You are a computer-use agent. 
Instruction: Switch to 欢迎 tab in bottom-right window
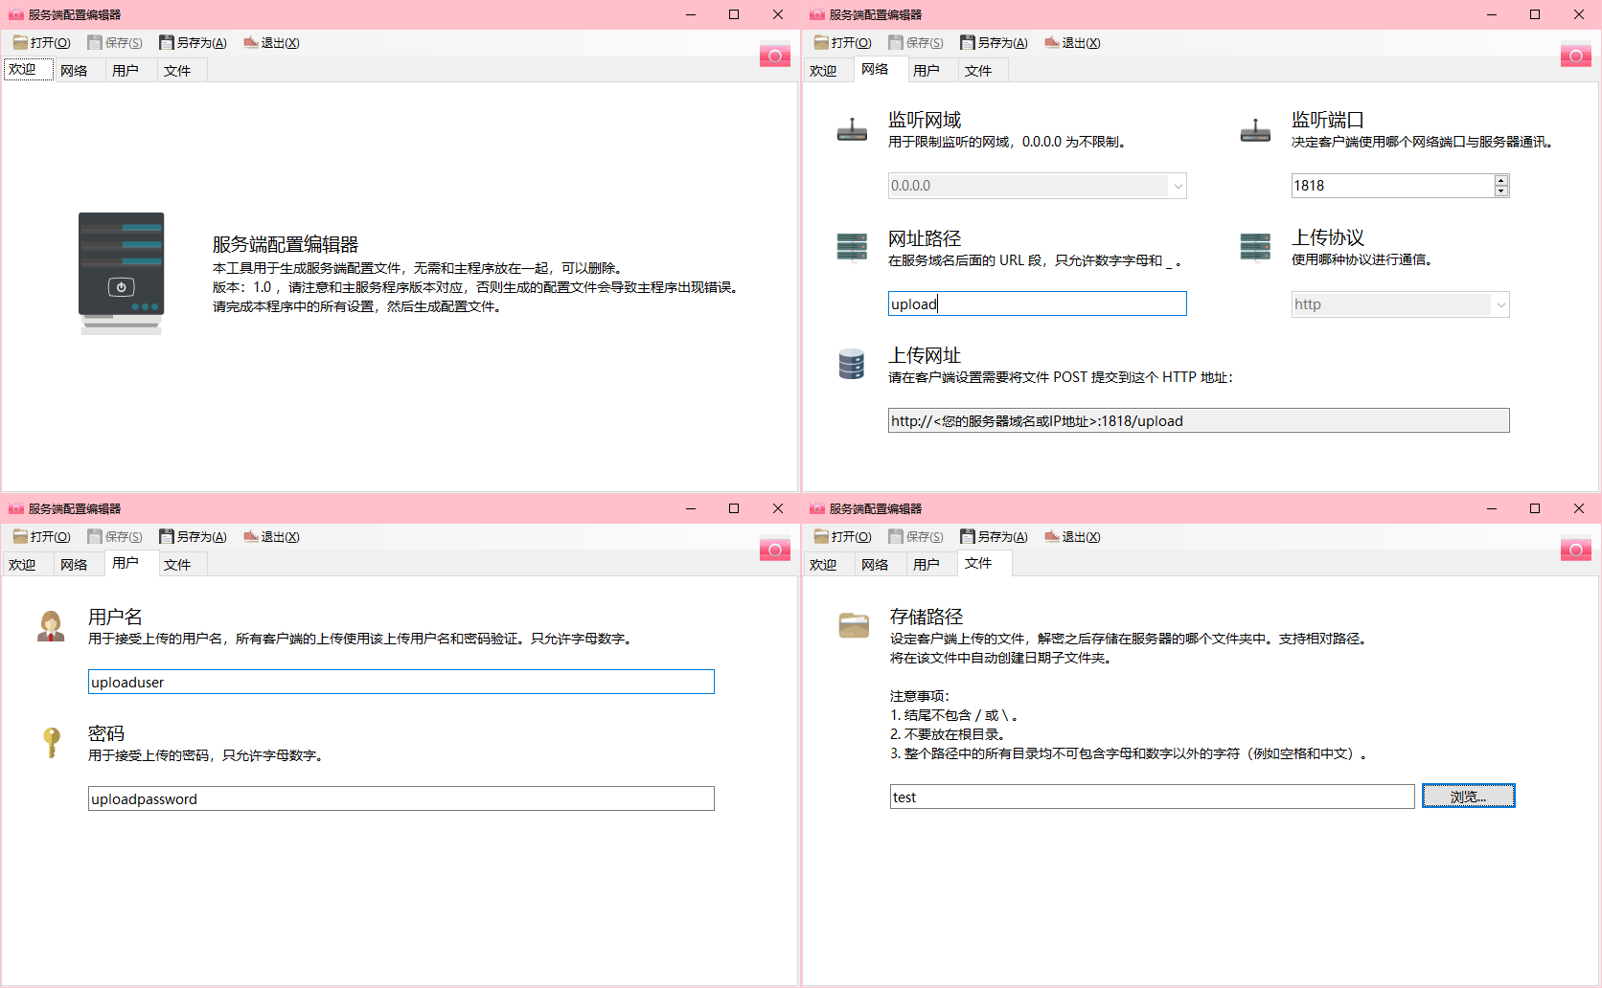pos(828,565)
